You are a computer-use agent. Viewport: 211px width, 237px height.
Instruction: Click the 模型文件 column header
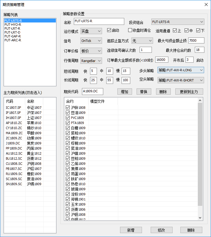point(103,101)
